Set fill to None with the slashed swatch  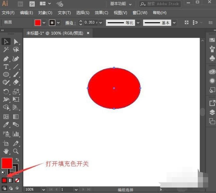pos(17,180)
